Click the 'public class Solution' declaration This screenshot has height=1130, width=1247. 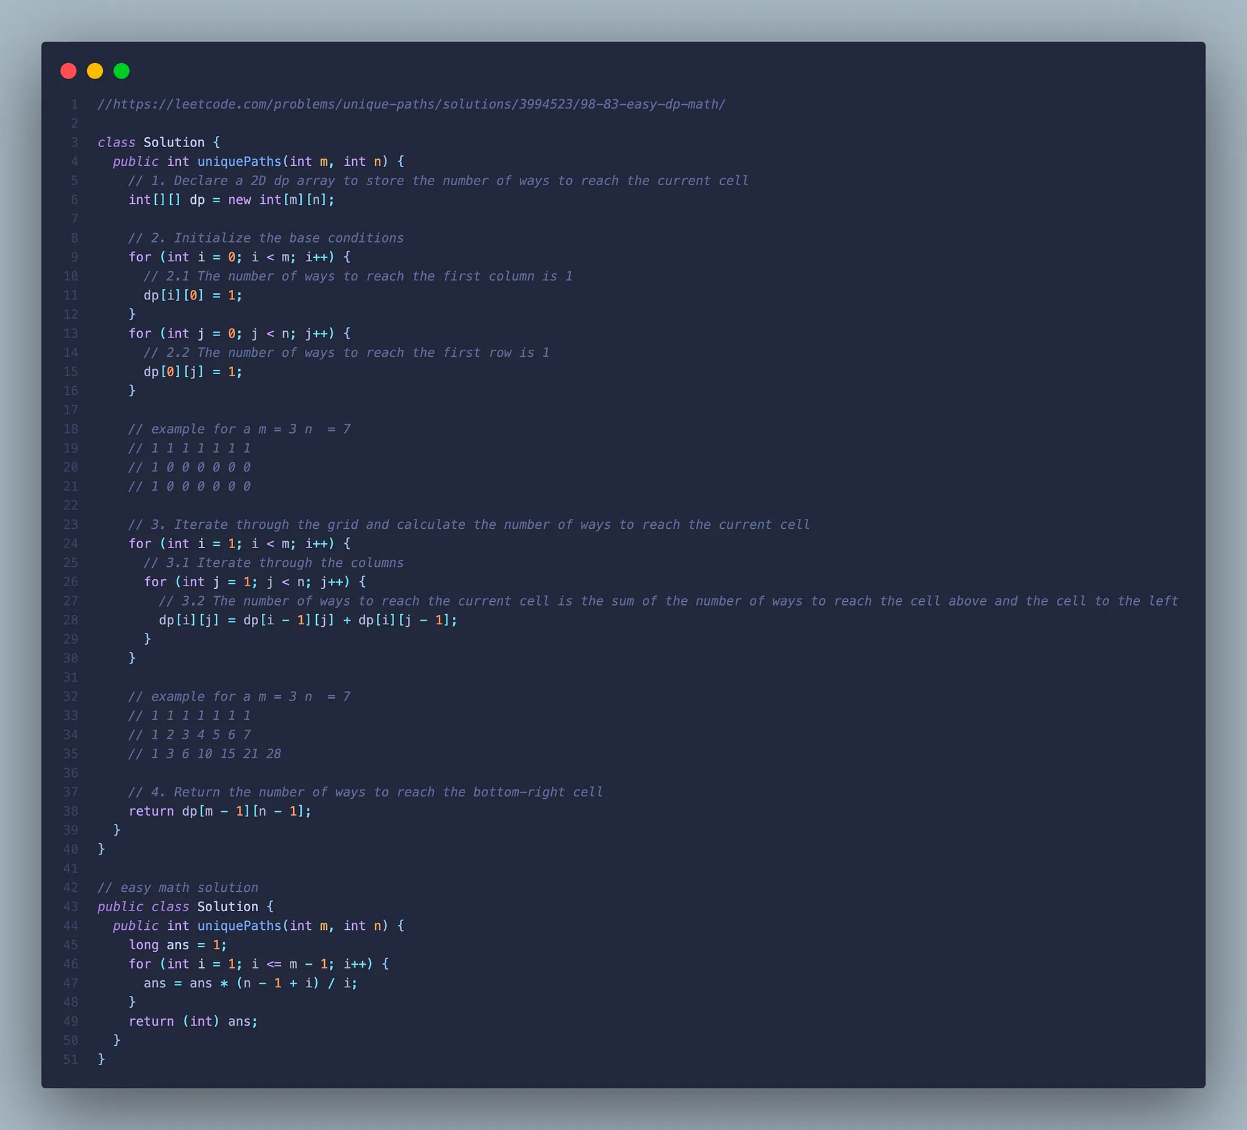(x=185, y=907)
